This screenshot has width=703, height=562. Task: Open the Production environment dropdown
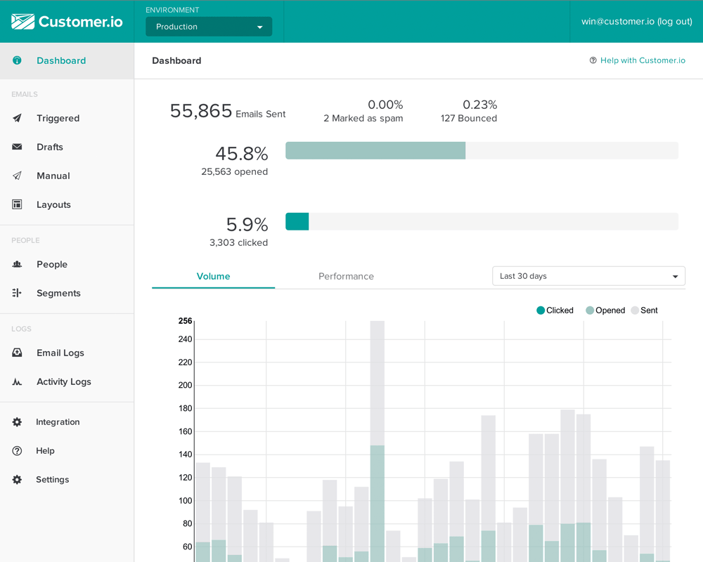click(x=209, y=27)
